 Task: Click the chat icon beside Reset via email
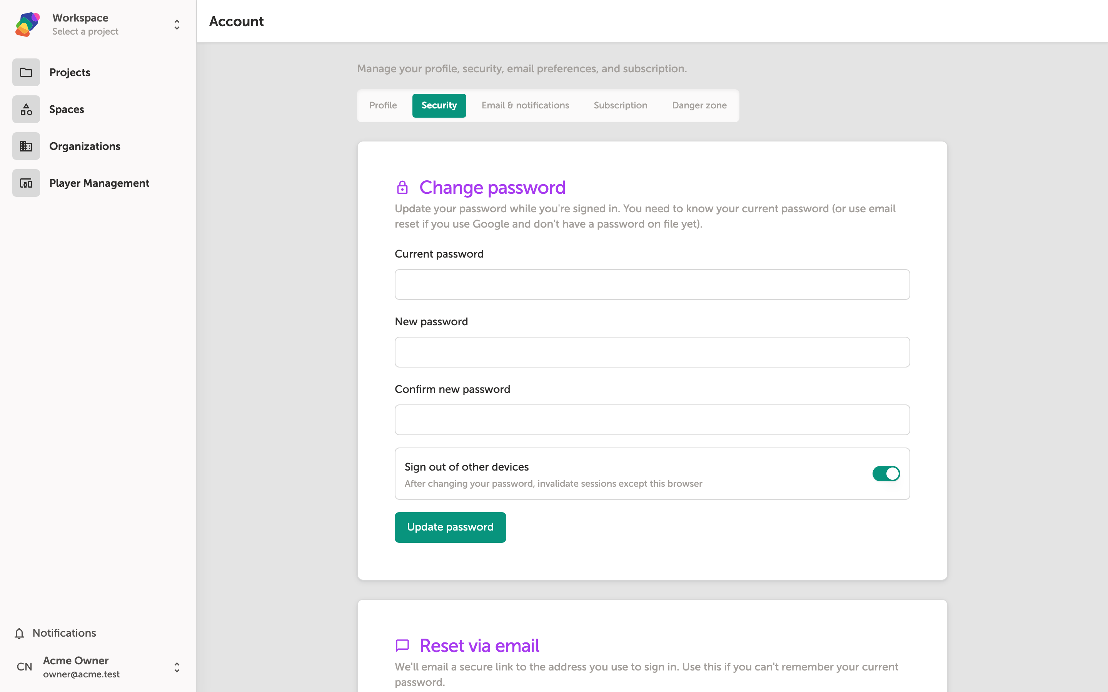pos(402,645)
